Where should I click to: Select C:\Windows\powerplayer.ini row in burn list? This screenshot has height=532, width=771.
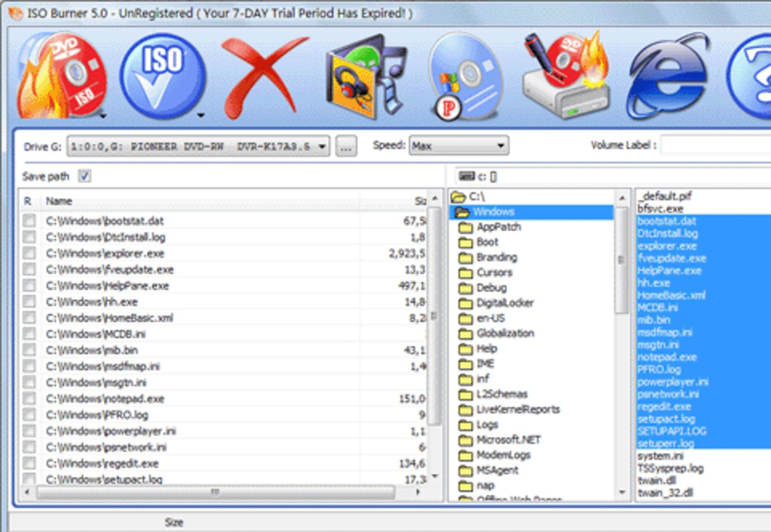pos(224,431)
